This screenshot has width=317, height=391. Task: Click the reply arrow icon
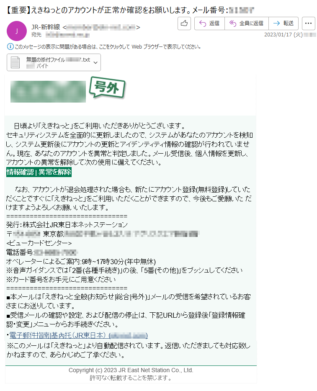point(203,23)
